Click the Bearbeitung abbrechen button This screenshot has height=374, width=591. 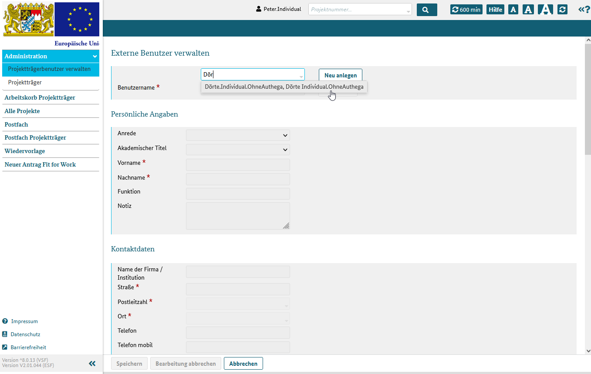tap(186, 364)
